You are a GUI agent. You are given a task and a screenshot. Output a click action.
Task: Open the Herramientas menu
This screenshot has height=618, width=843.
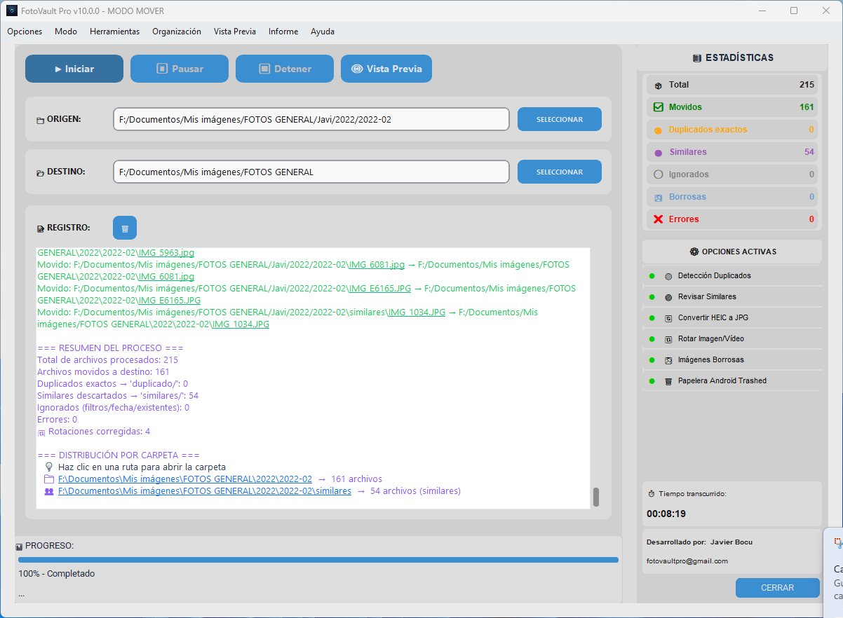(114, 32)
